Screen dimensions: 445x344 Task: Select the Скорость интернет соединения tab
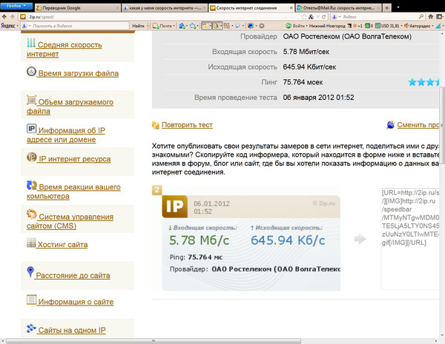(251, 8)
